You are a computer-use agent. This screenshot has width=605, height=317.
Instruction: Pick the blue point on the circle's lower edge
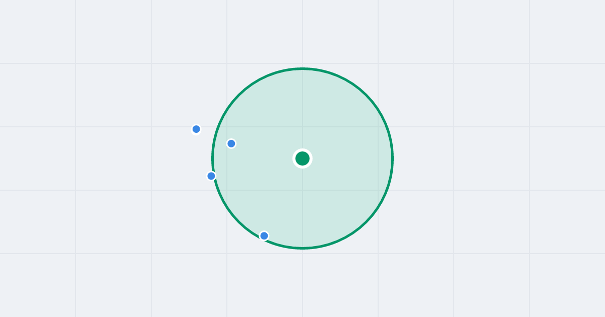point(264,235)
